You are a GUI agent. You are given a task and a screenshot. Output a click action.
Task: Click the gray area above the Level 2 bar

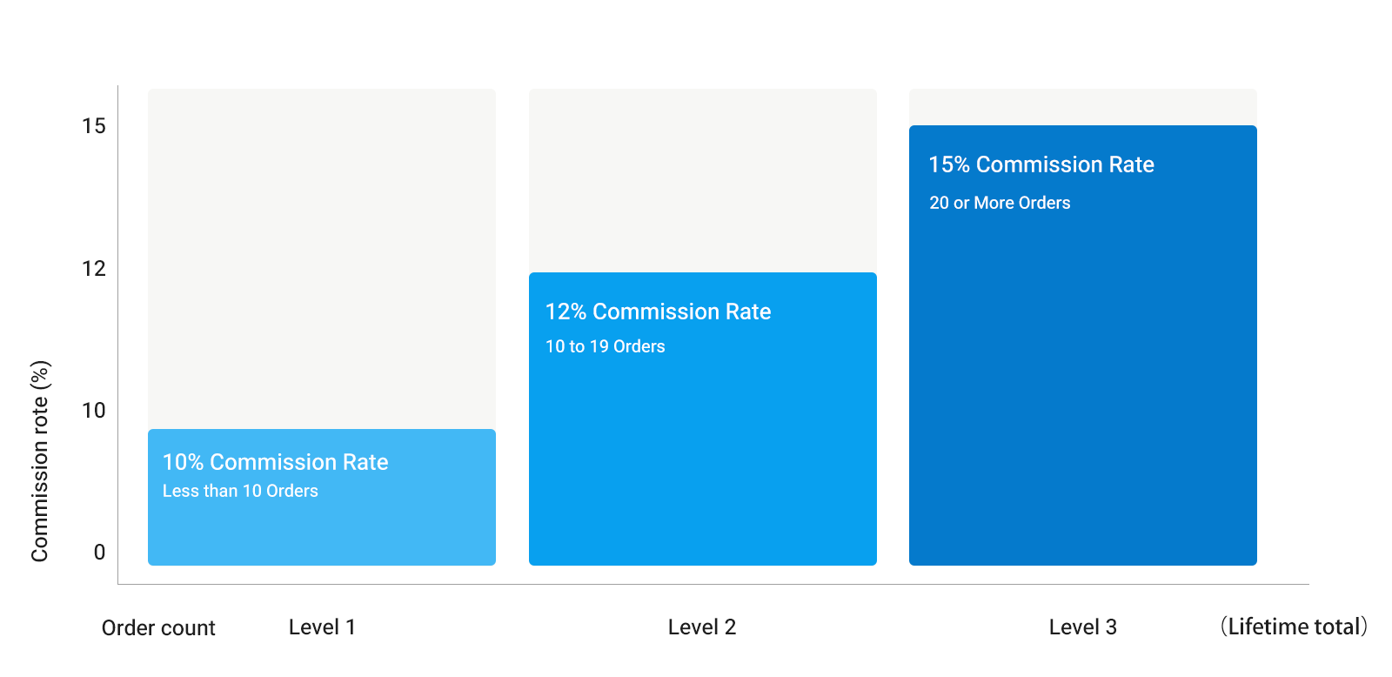tap(702, 180)
